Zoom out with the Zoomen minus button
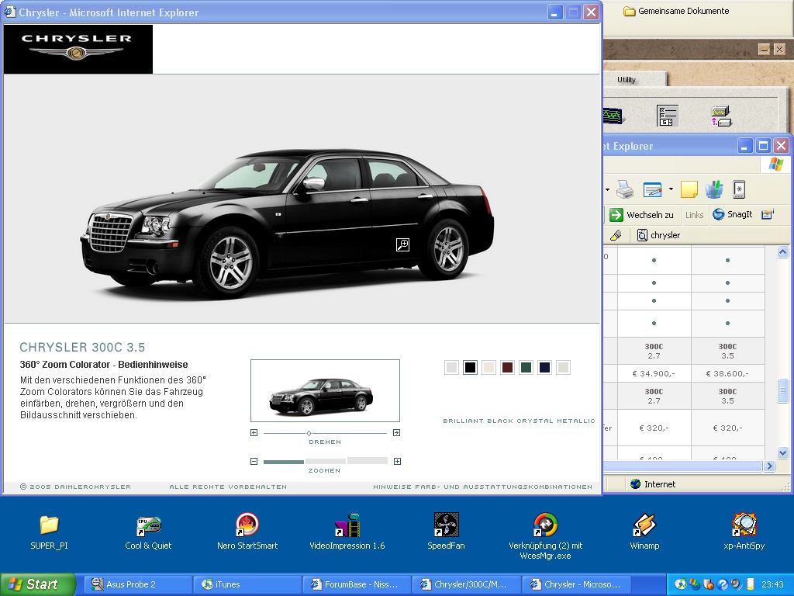The image size is (794, 596). [254, 461]
